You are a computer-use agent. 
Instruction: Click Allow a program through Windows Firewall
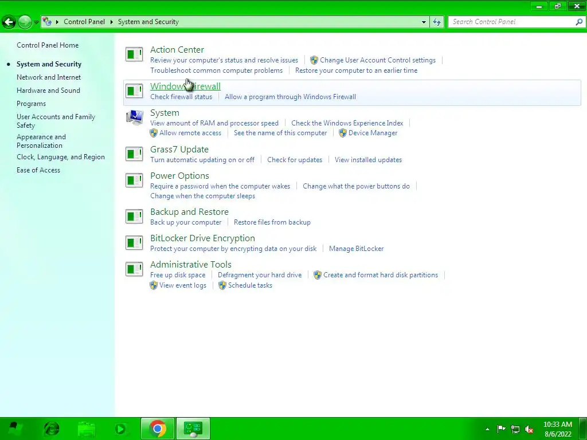tap(290, 97)
